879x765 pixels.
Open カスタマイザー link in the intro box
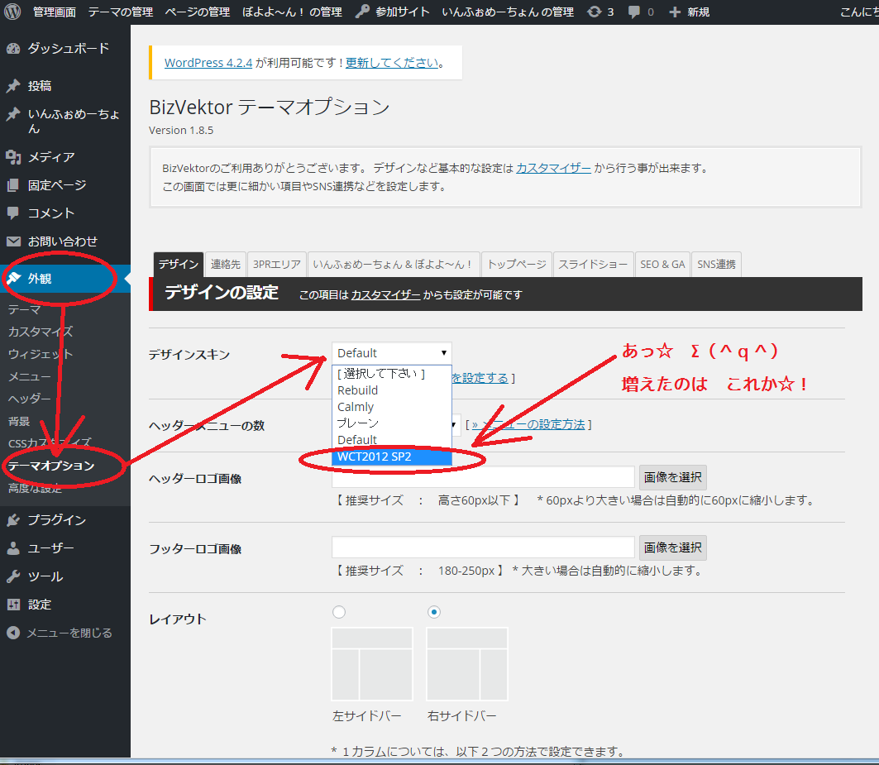[x=553, y=168]
